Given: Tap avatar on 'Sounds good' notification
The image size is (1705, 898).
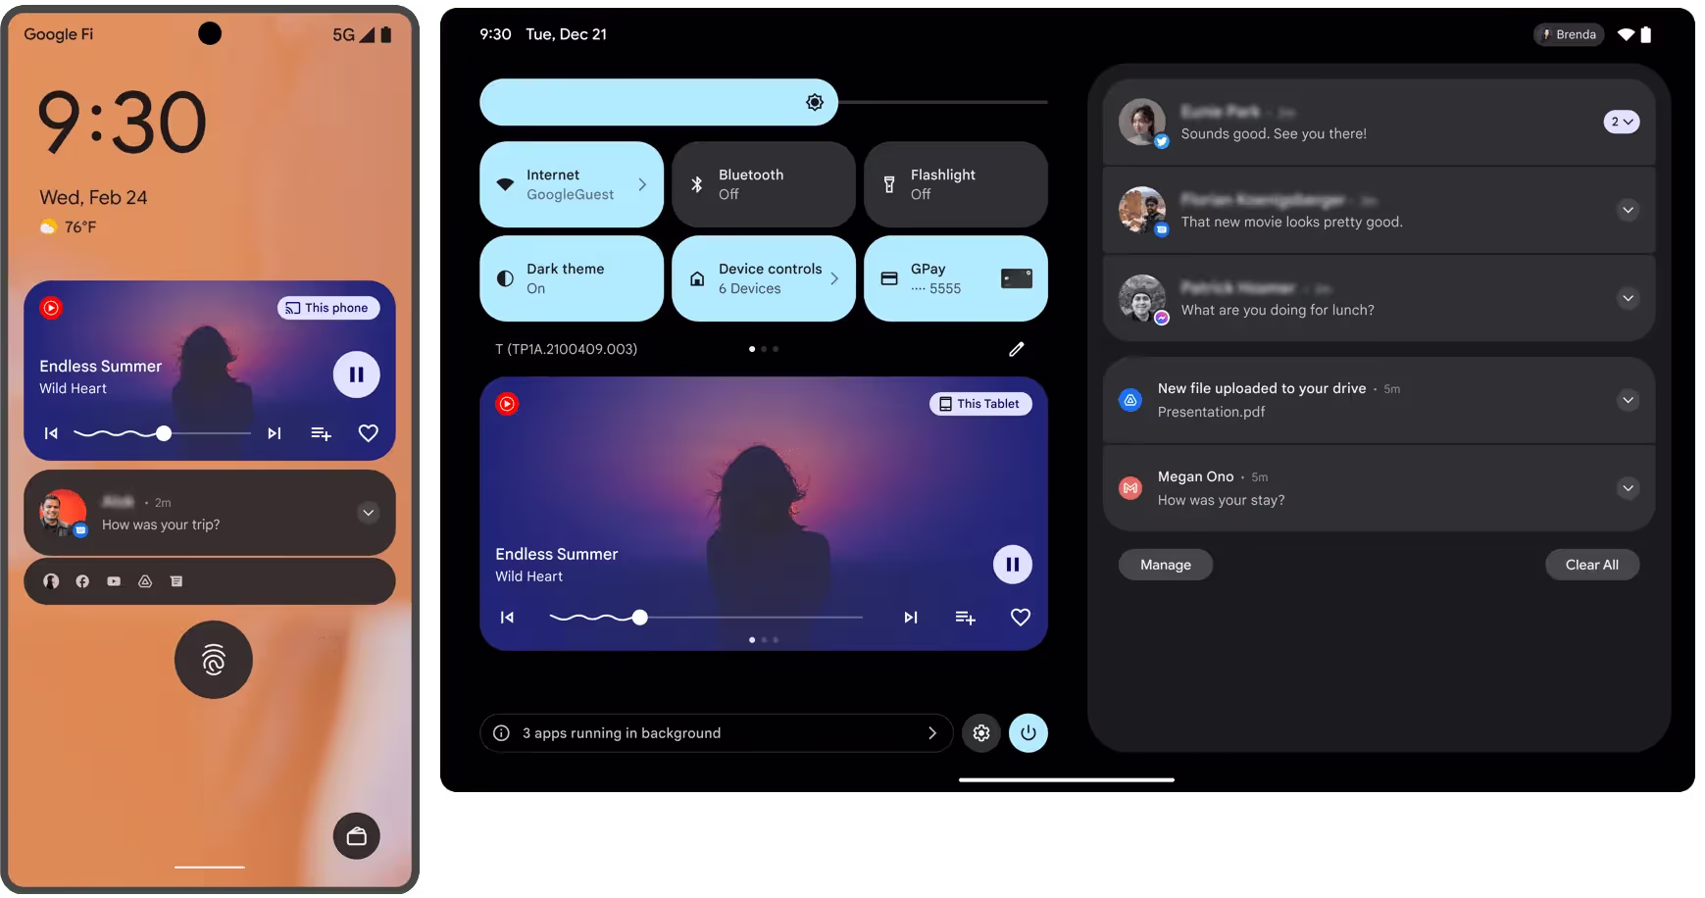Looking at the screenshot, I should click(x=1142, y=122).
